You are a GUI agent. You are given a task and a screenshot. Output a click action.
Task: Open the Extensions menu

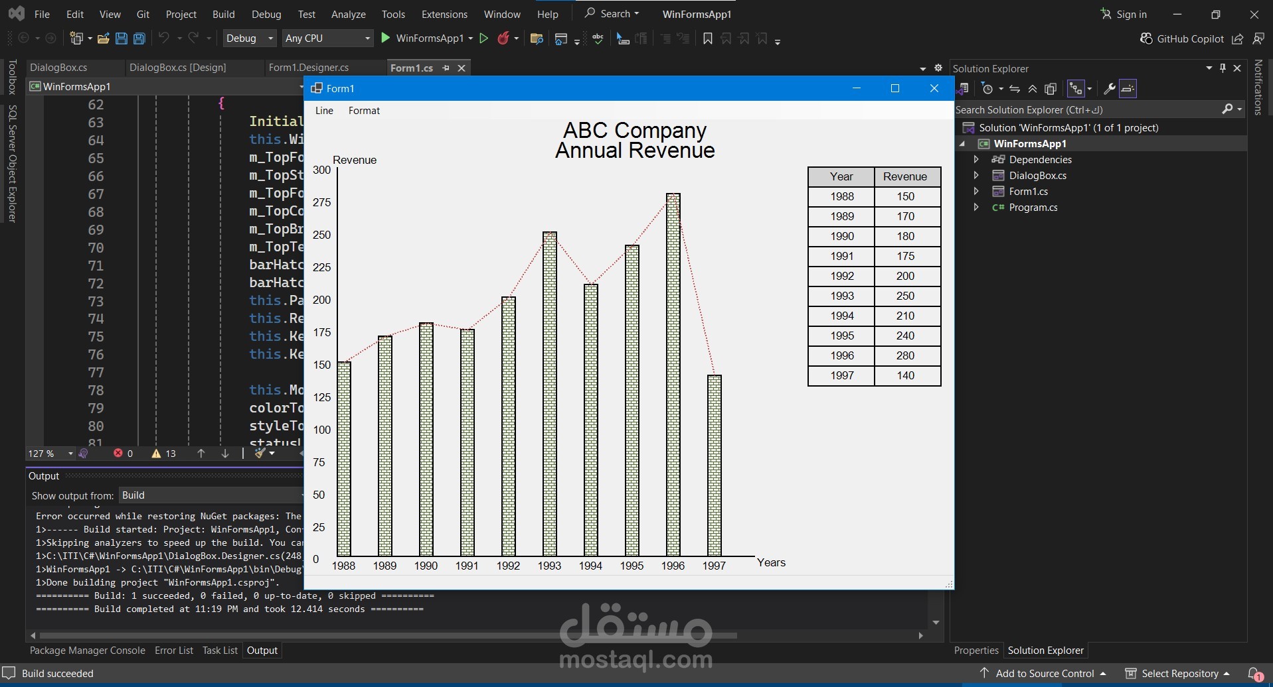point(444,14)
